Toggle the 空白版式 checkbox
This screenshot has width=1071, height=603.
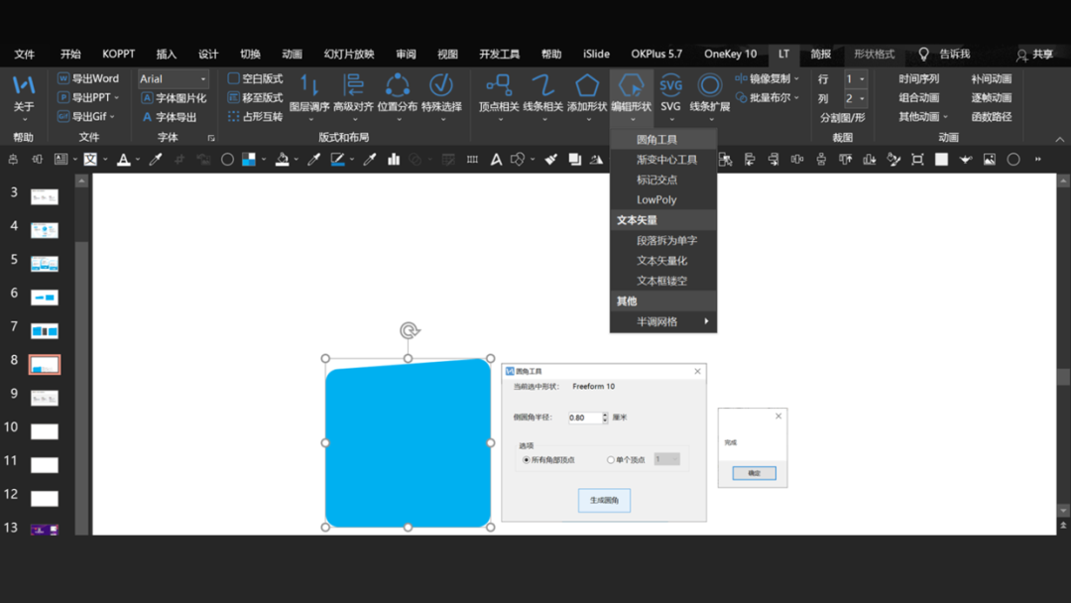click(234, 78)
